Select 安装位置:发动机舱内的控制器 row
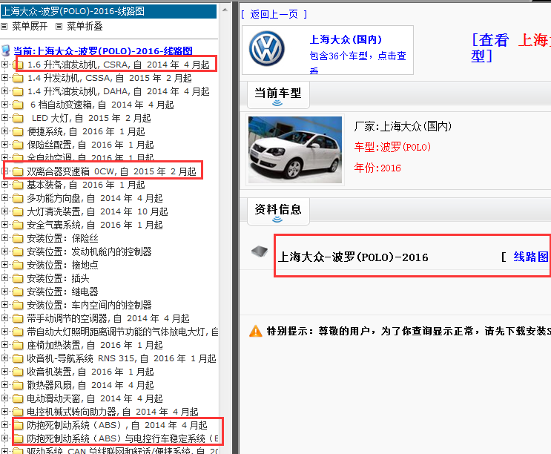Image resolution: width=551 pixels, height=454 pixels. (89, 251)
